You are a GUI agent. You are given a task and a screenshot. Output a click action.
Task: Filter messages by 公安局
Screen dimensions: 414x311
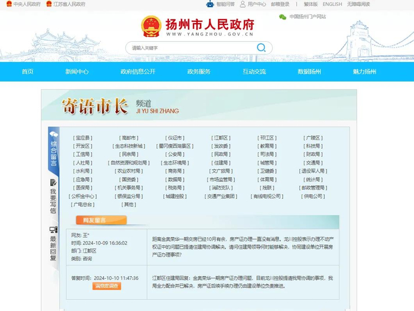point(175,154)
